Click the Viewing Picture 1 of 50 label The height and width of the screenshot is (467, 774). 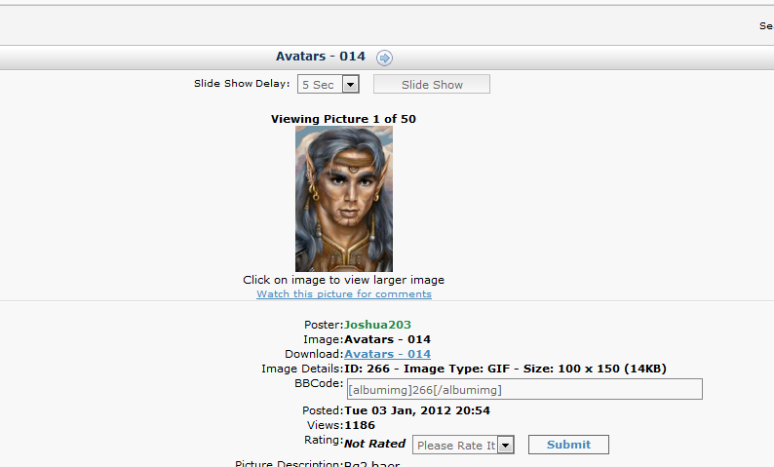[343, 119]
